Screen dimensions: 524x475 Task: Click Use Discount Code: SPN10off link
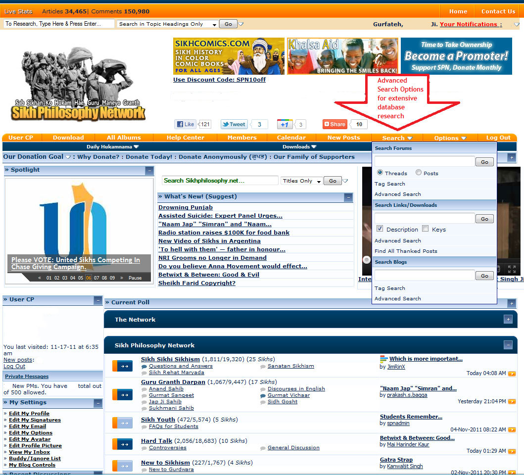[219, 80]
